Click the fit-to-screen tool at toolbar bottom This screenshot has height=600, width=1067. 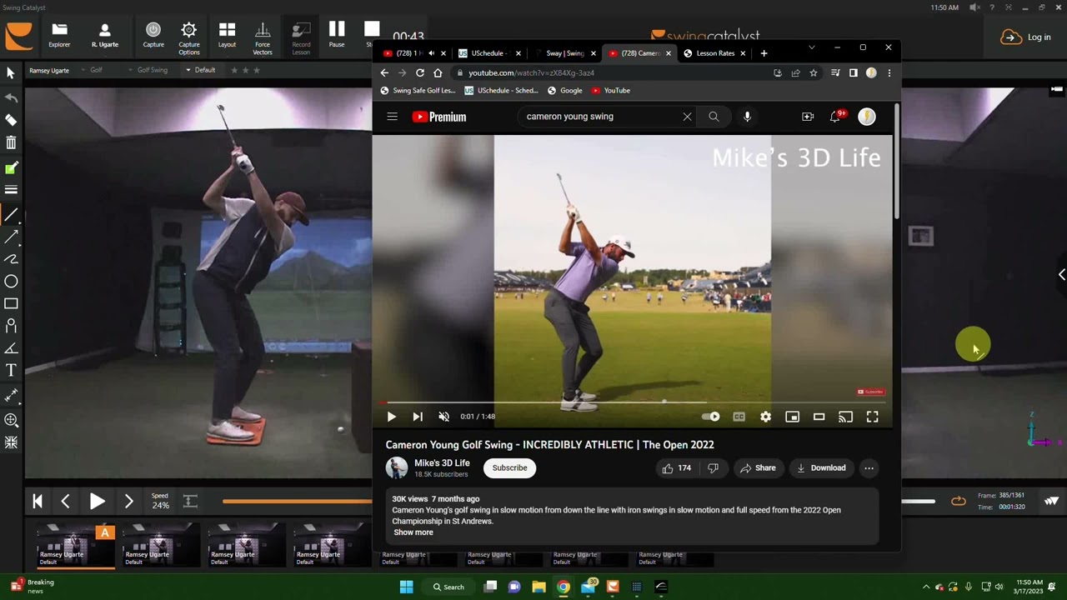[11, 442]
